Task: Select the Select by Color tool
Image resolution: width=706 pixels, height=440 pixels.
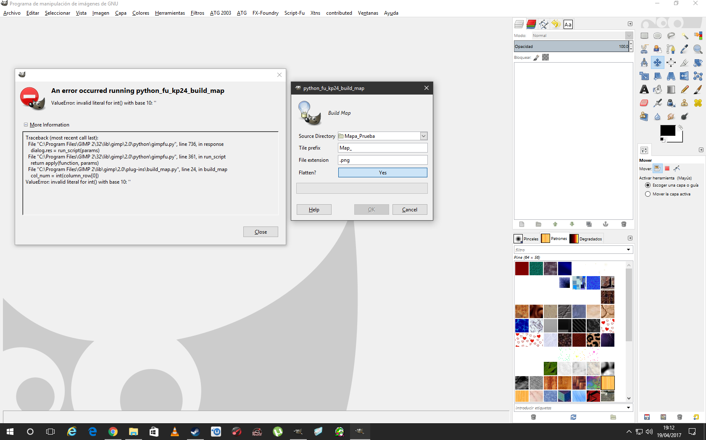Action: tap(698, 36)
